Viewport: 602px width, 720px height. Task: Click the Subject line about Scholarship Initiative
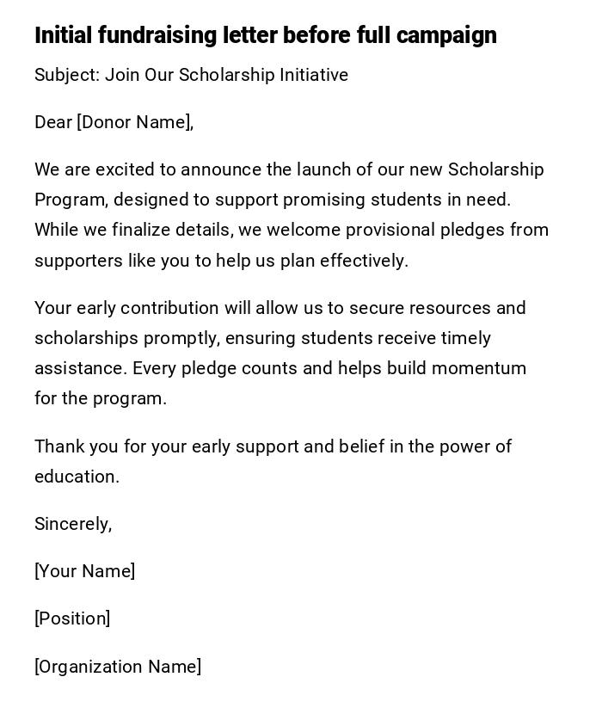click(191, 75)
